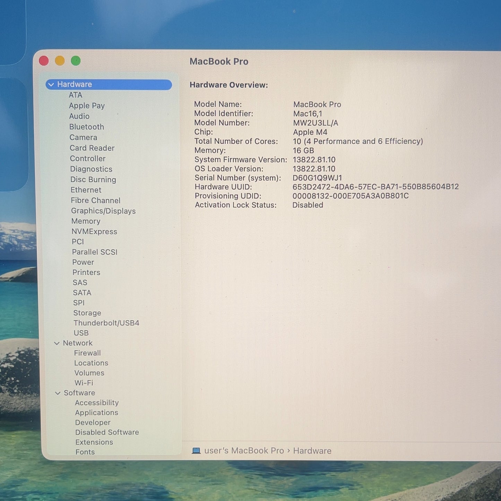Zoom window with the green button

pyautogui.click(x=76, y=61)
